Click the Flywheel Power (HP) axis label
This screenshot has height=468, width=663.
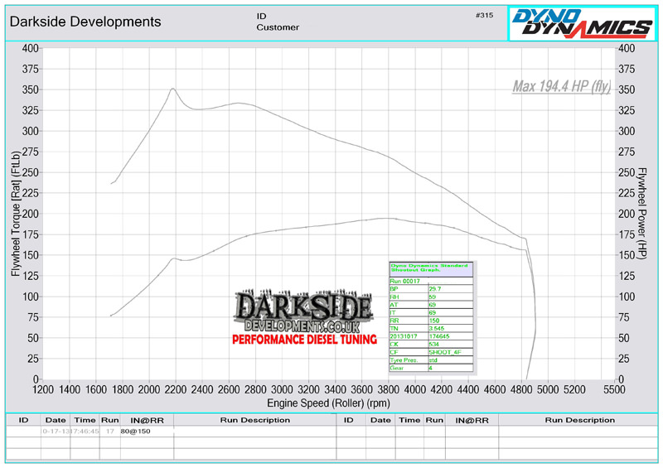coord(641,213)
